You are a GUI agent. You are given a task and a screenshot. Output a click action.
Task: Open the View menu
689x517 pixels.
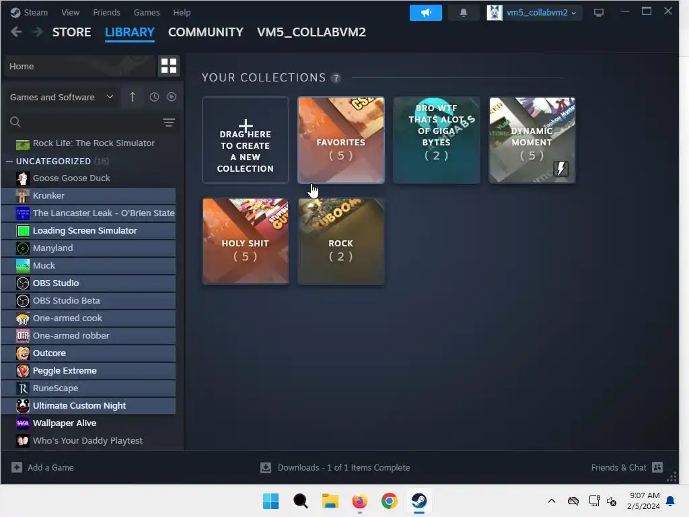pos(70,12)
